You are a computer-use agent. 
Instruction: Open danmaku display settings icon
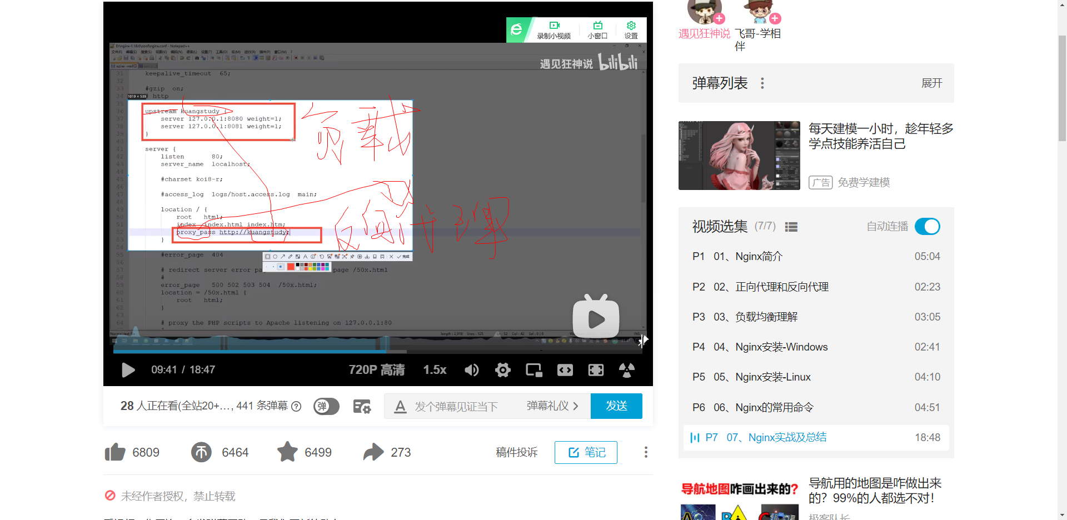tap(362, 407)
